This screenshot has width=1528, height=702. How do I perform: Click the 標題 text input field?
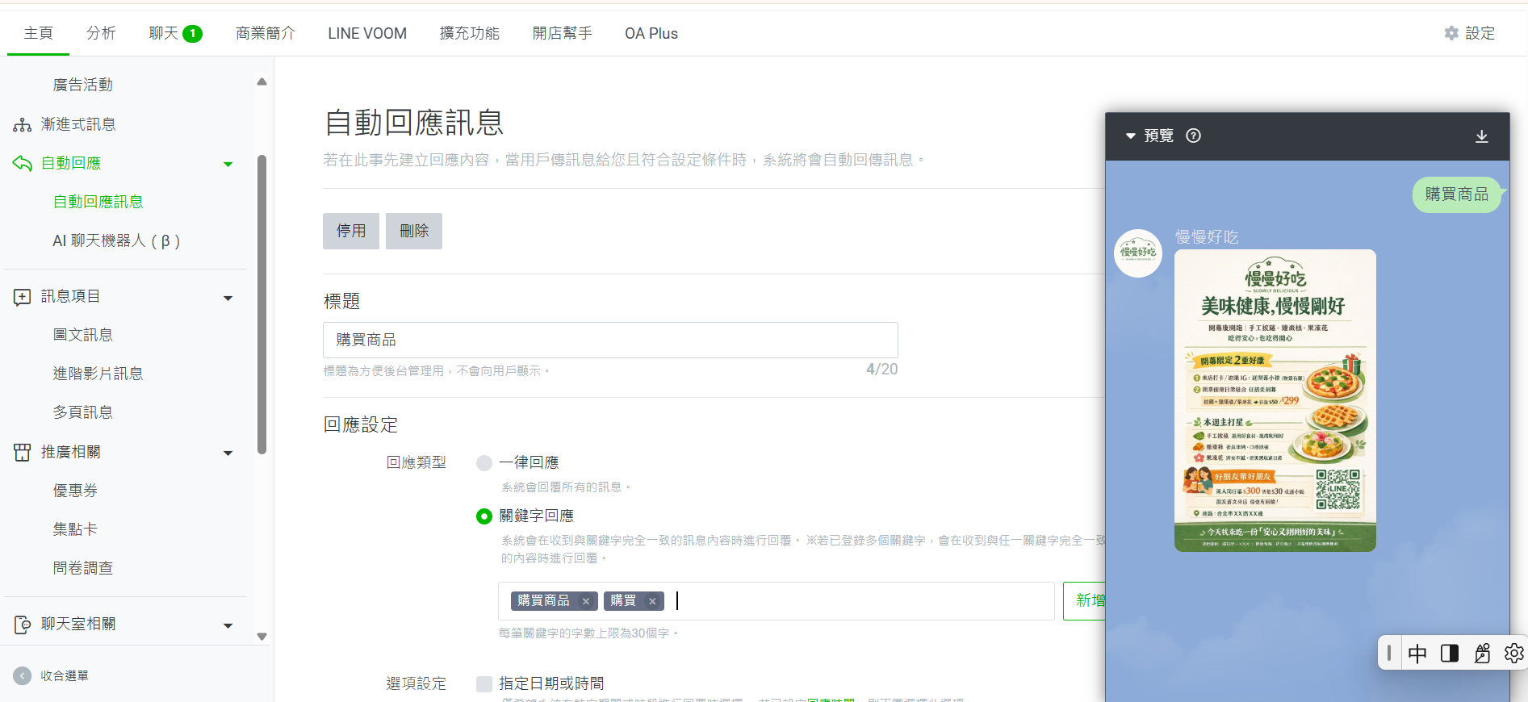click(x=609, y=340)
